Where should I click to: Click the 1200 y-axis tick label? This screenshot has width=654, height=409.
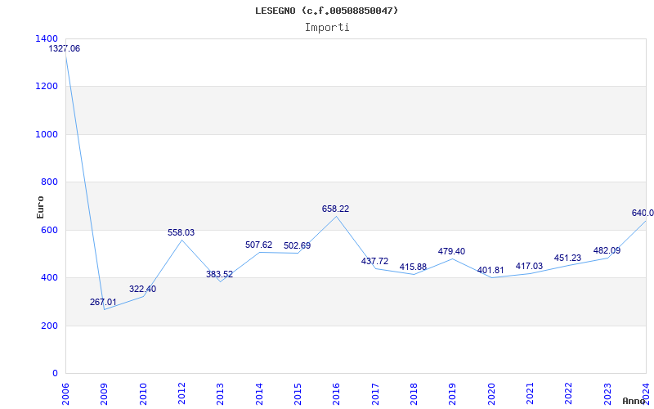pyautogui.click(x=47, y=87)
